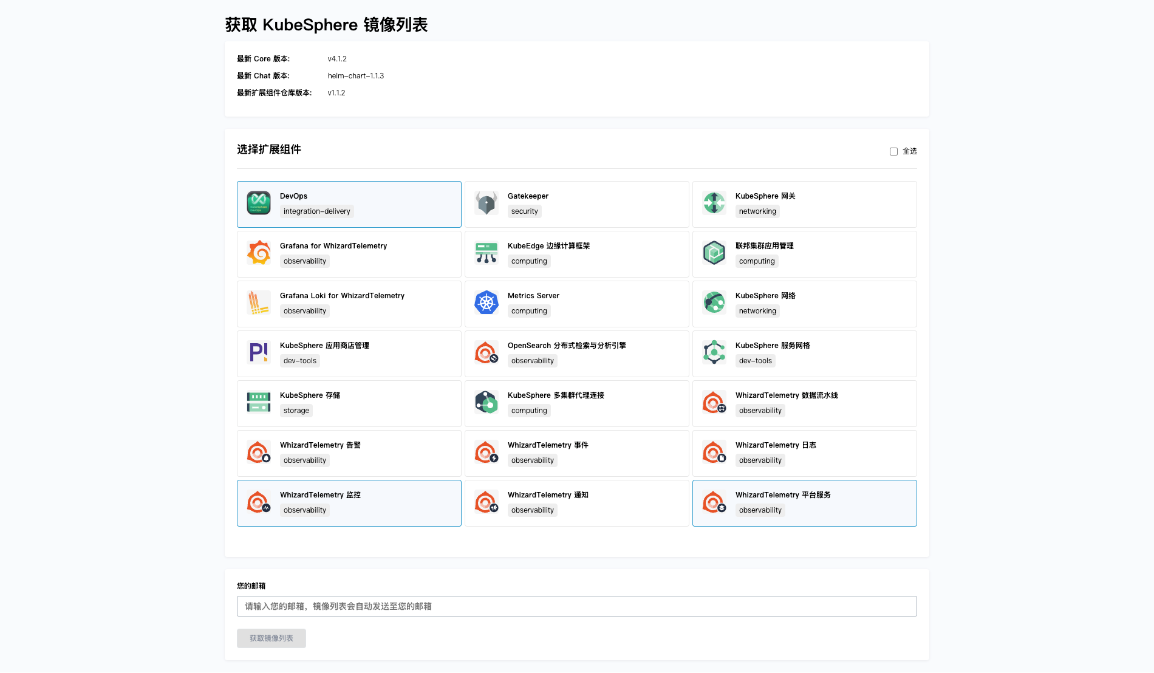
Task: Click the computing tag under 联邦集群应用管理
Action: click(757, 261)
